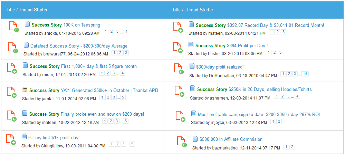Image resolution: width=345 pixels, height=156 pixels.
Task: Go to page 2 of $300/day profit realized
Action: tap(289, 74)
